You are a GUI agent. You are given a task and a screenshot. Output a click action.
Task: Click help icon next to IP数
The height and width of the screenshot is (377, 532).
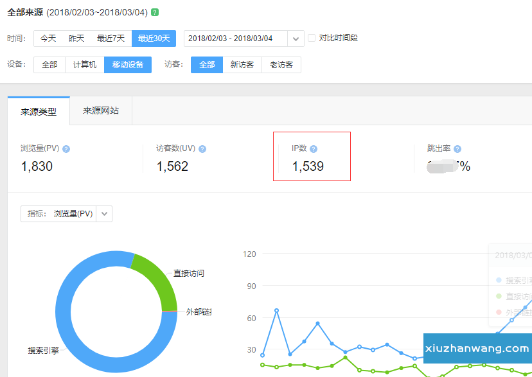(314, 149)
